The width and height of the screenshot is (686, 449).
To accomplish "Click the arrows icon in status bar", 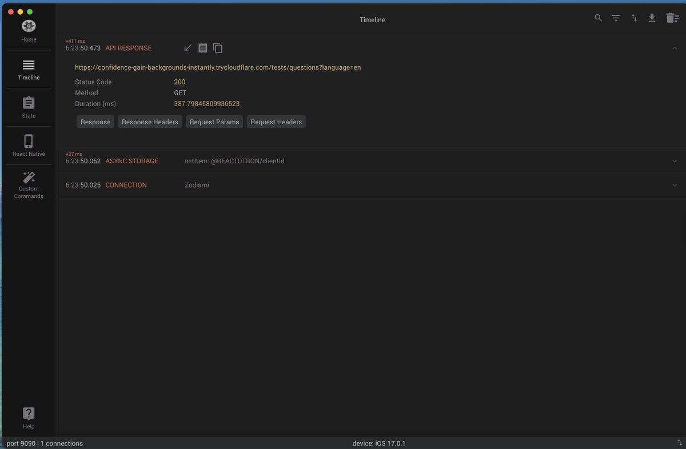I will click(x=679, y=443).
